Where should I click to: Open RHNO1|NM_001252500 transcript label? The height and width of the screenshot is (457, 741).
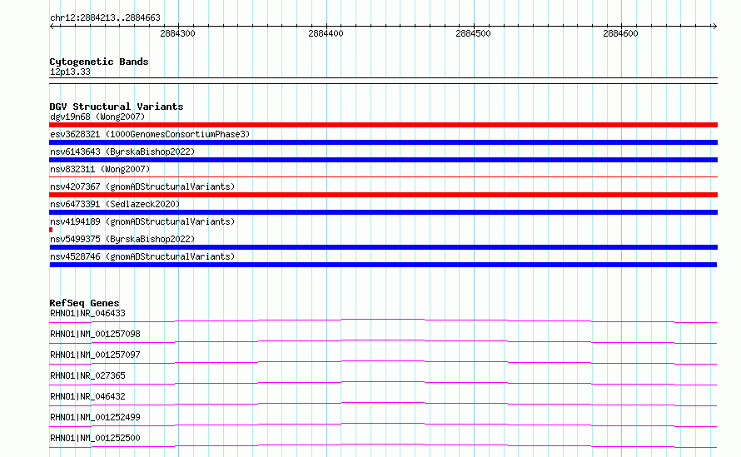[95, 438]
